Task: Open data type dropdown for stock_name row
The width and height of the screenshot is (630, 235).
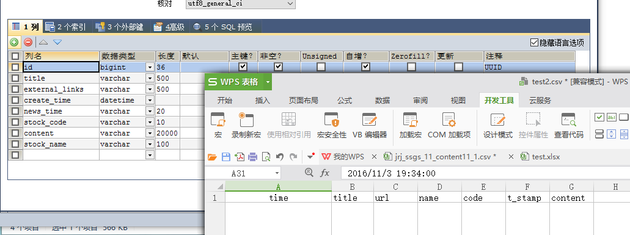Action: (x=150, y=144)
